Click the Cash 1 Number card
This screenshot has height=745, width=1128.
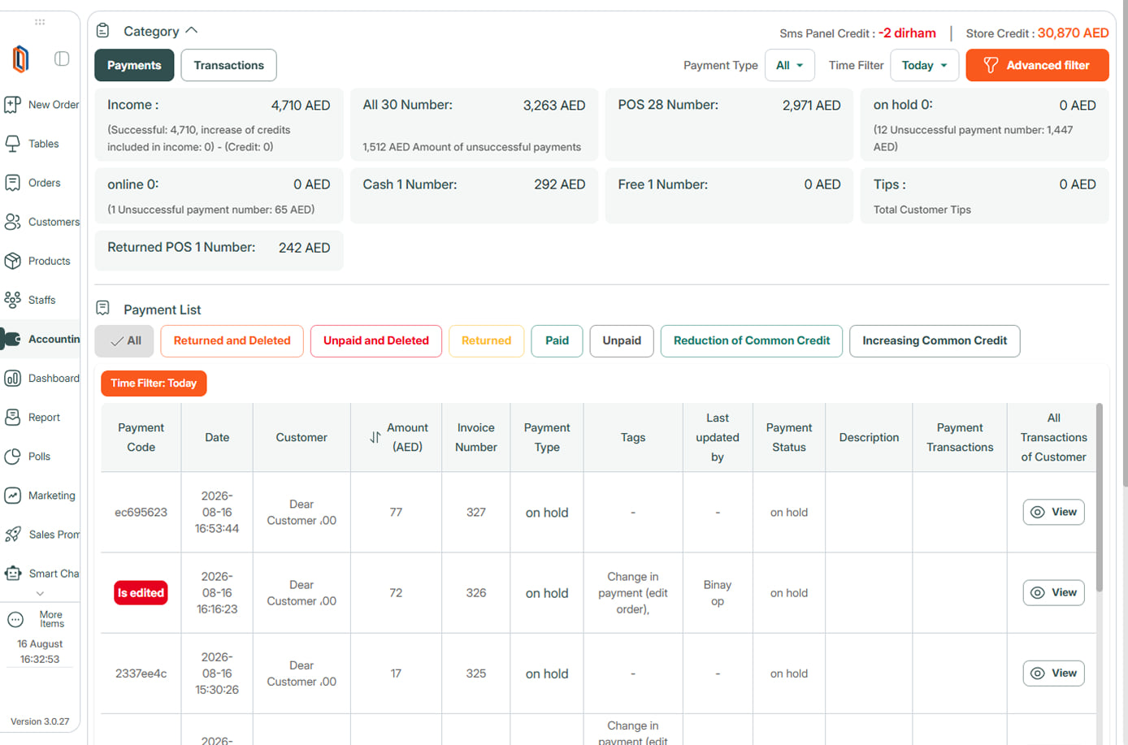tap(474, 196)
